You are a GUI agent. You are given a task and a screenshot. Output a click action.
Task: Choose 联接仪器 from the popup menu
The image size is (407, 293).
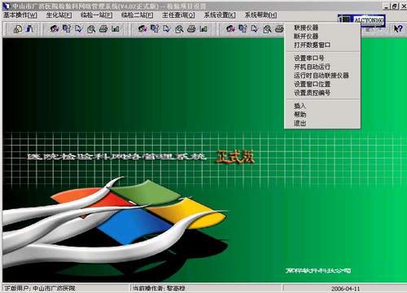pyautogui.click(x=306, y=28)
